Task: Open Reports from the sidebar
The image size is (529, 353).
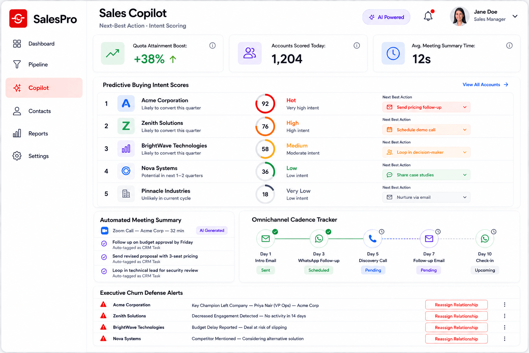Action: (44, 133)
